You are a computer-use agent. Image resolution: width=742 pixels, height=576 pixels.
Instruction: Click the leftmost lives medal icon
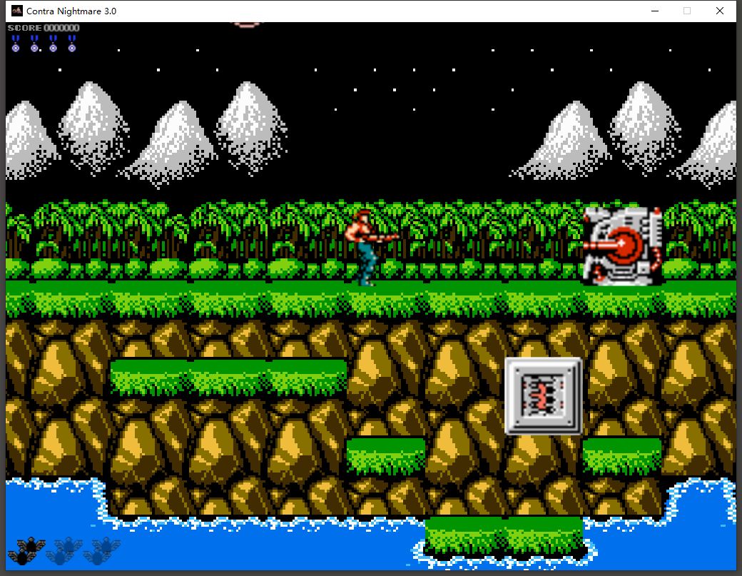16,43
